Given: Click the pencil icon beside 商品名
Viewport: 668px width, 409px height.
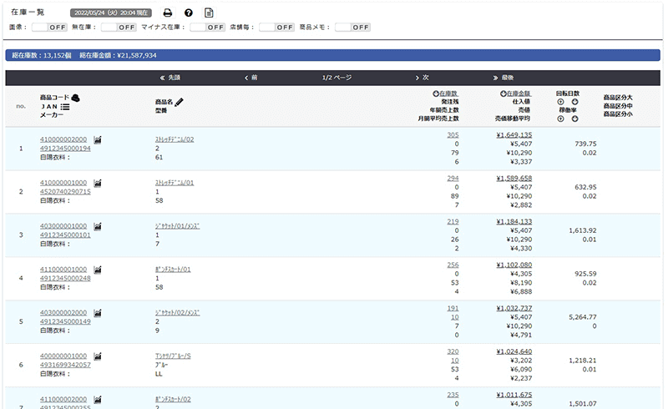Looking at the screenshot, I should (179, 102).
